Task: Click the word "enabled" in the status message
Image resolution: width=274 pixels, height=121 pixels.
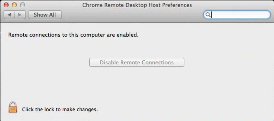Action: click(x=127, y=35)
